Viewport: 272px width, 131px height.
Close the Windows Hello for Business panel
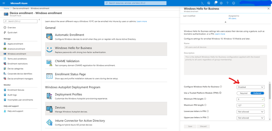269,8
